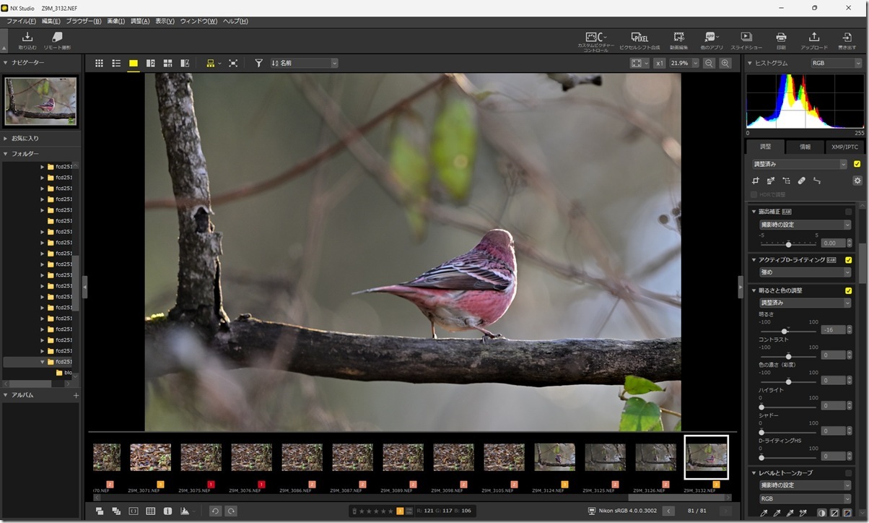
Task: Select the thumbnail grid view icon
Action: (99, 63)
